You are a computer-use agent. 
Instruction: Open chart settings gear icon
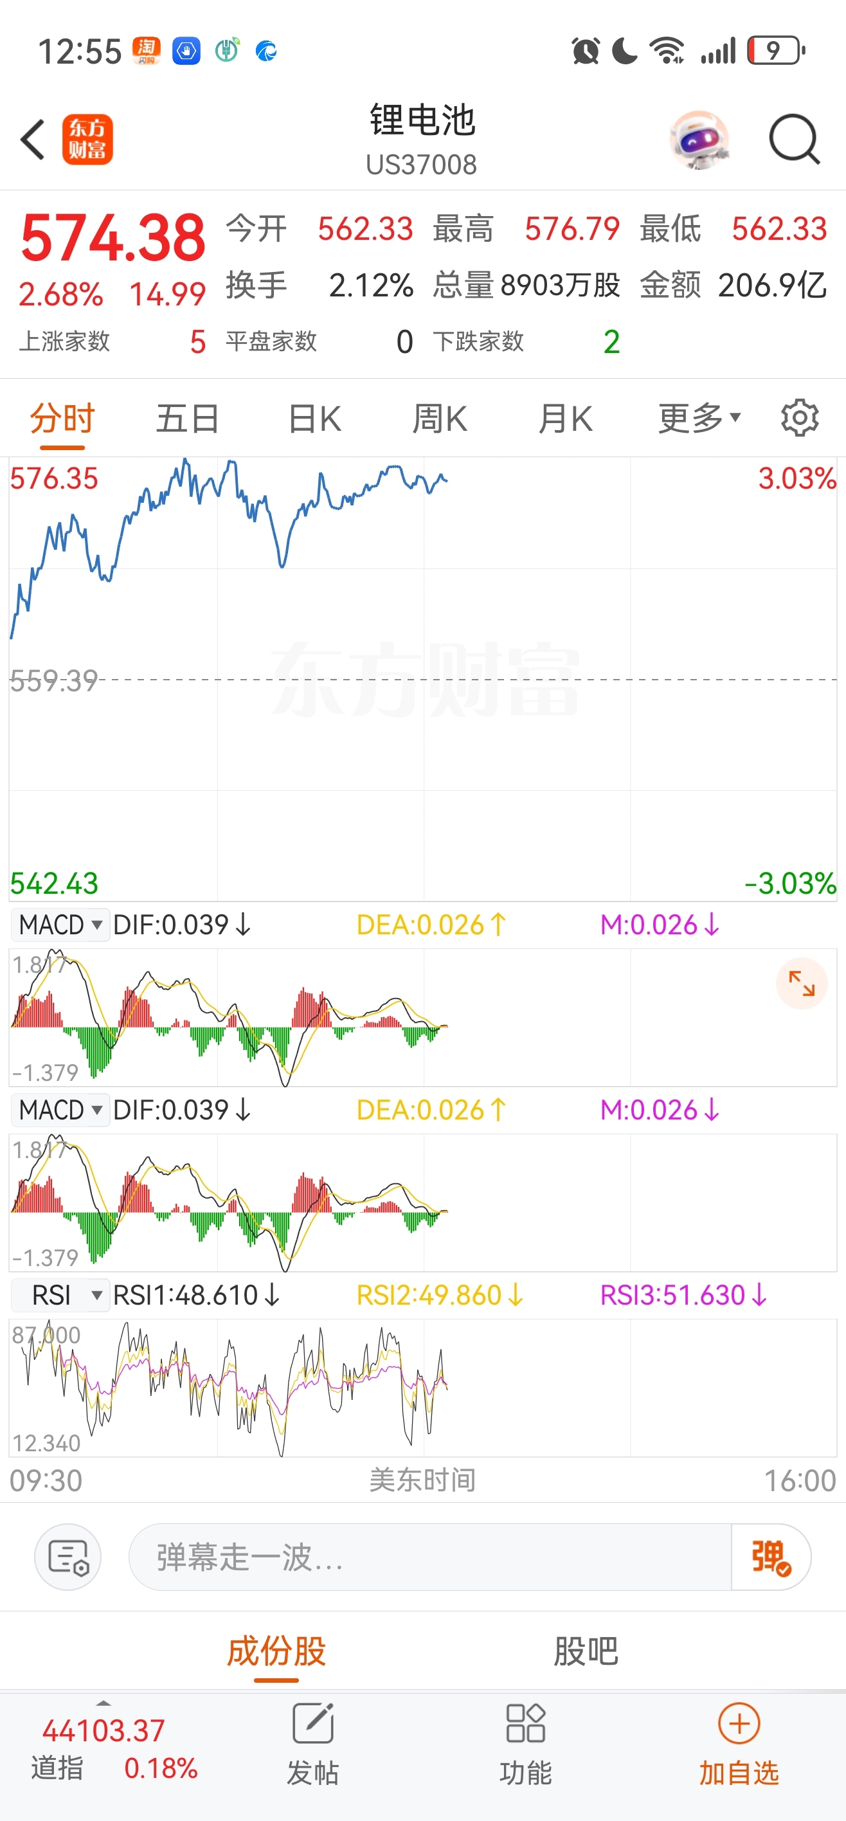pyautogui.click(x=799, y=418)
